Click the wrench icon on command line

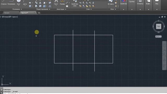[x=1, y=93]
